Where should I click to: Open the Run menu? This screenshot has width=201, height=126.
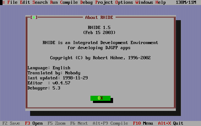click(54, 2)
